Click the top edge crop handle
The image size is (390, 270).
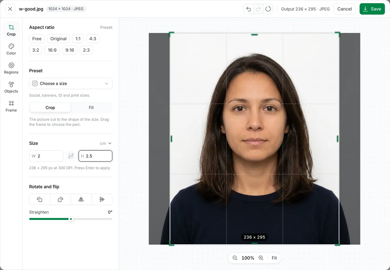tap(254, 34)
